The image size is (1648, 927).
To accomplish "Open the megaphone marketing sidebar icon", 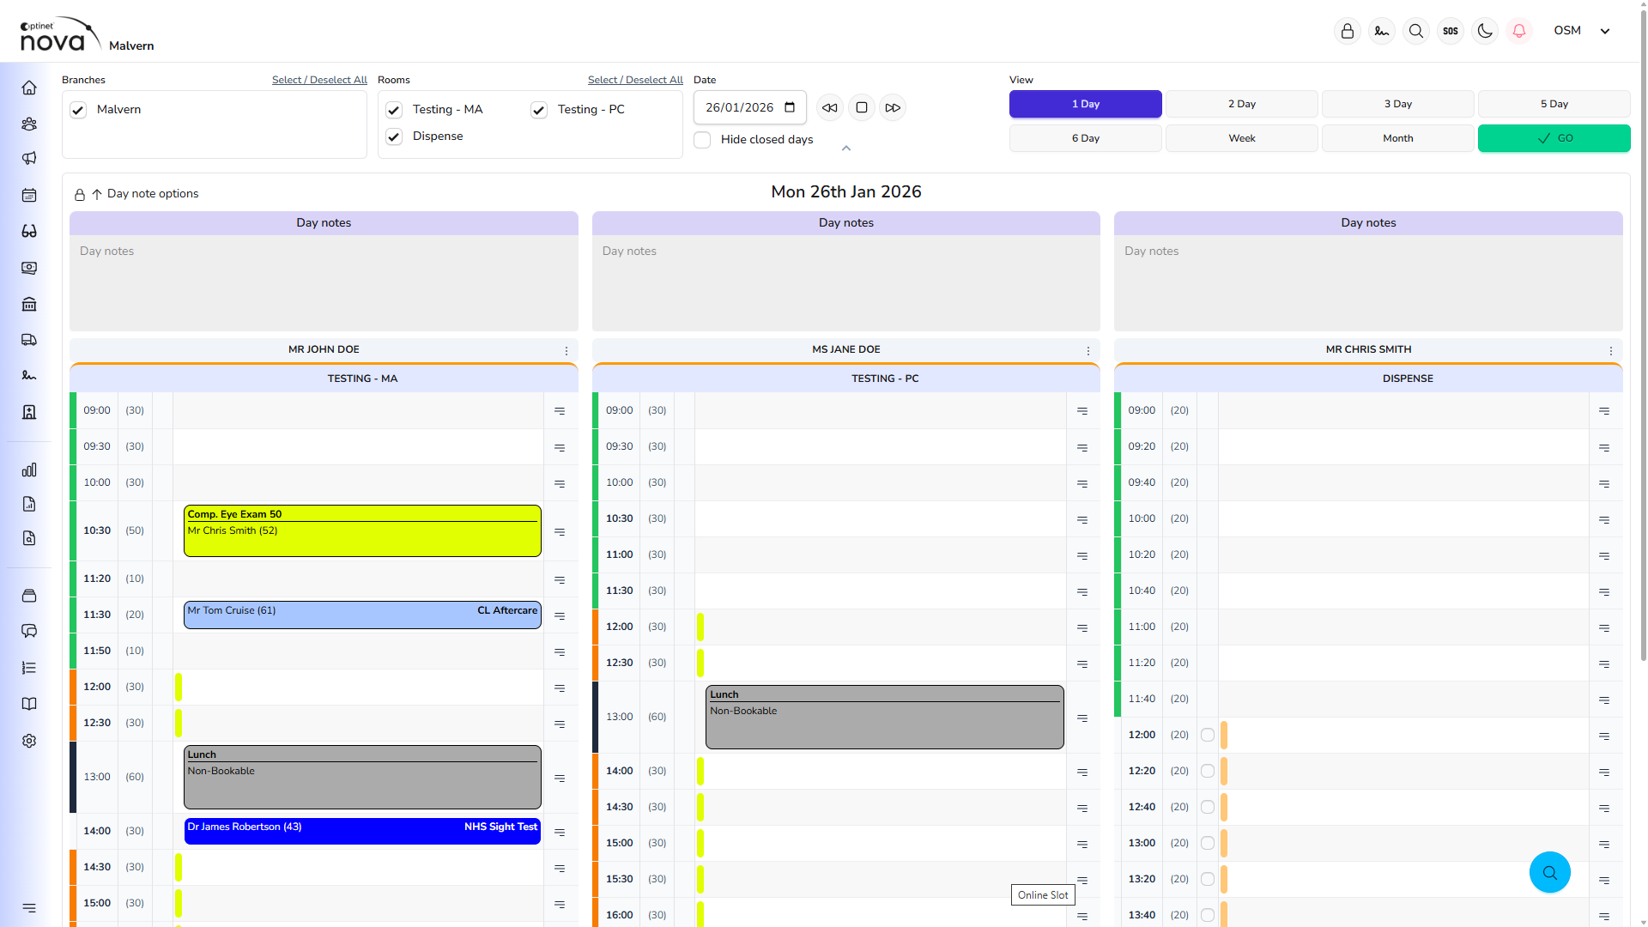I will pos(29,158).
